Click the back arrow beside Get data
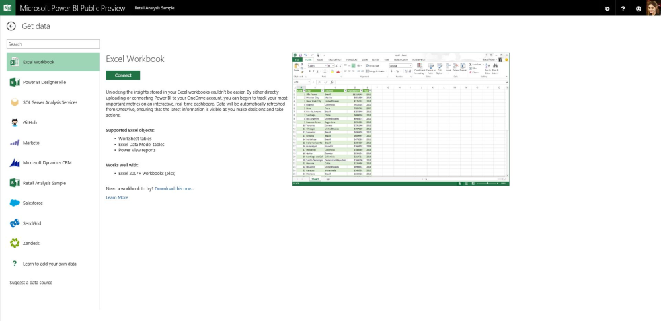Image resolution: width=661 pixels, height=321 pixels. [11, 26]
